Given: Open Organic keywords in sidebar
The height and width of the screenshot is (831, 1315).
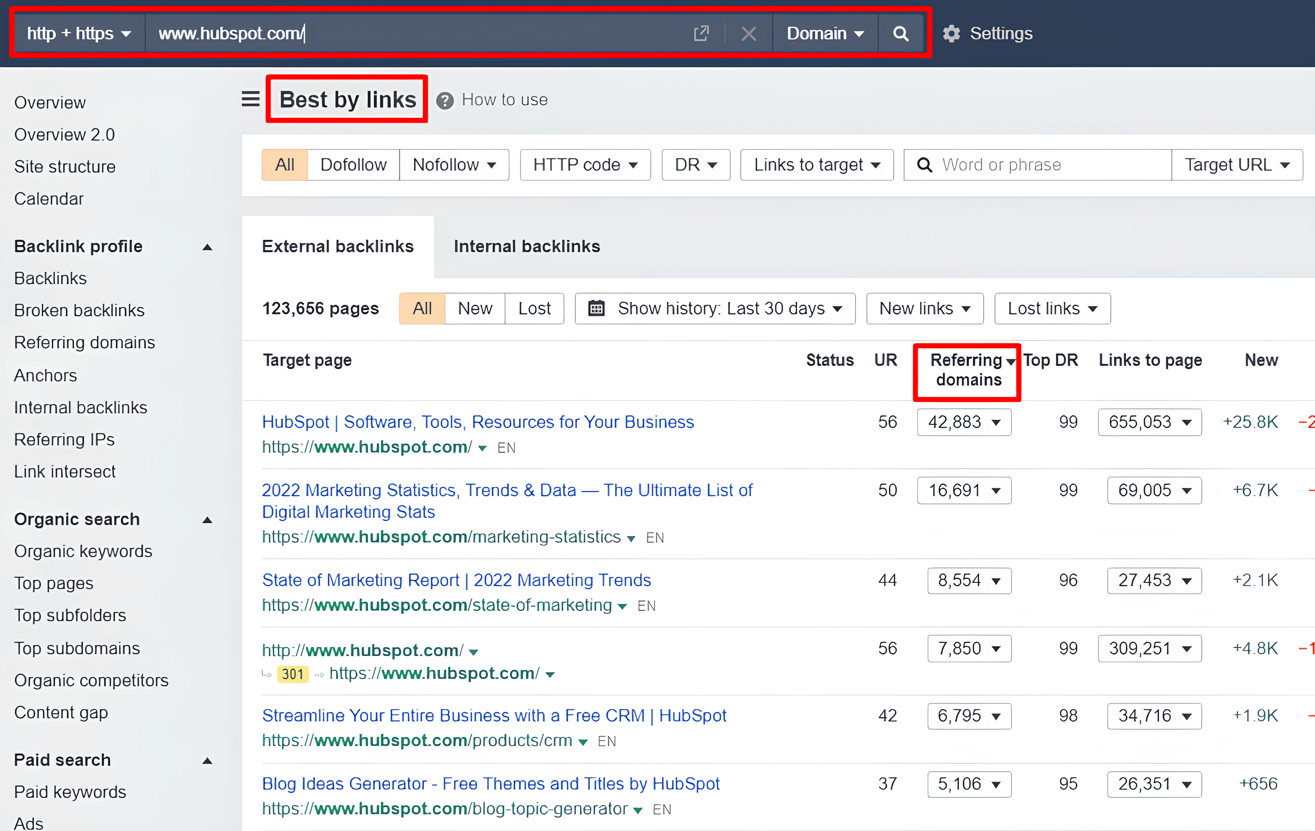Looking at the screenshot, I should tap(83, 551).
